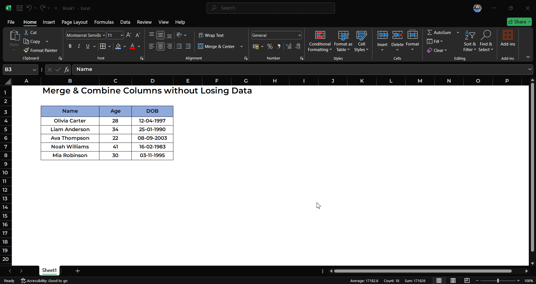The image size is (536, 284).
Task: Expand the Fill Color options
Action: pyautogui.click(x=125, y=46)
